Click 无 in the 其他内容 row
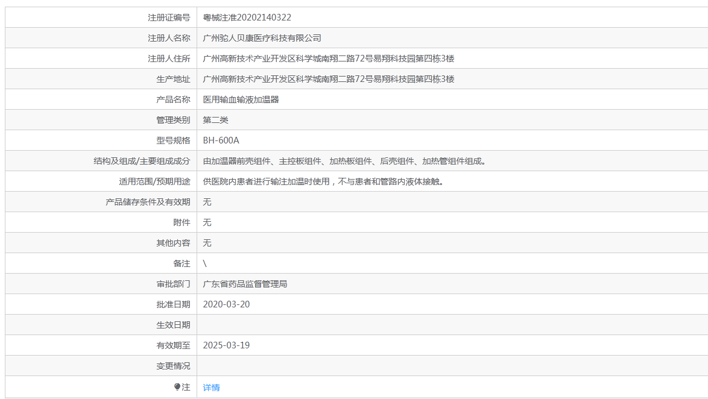The width and height of the screenshot is (708, 399). [x=207, y=243]
